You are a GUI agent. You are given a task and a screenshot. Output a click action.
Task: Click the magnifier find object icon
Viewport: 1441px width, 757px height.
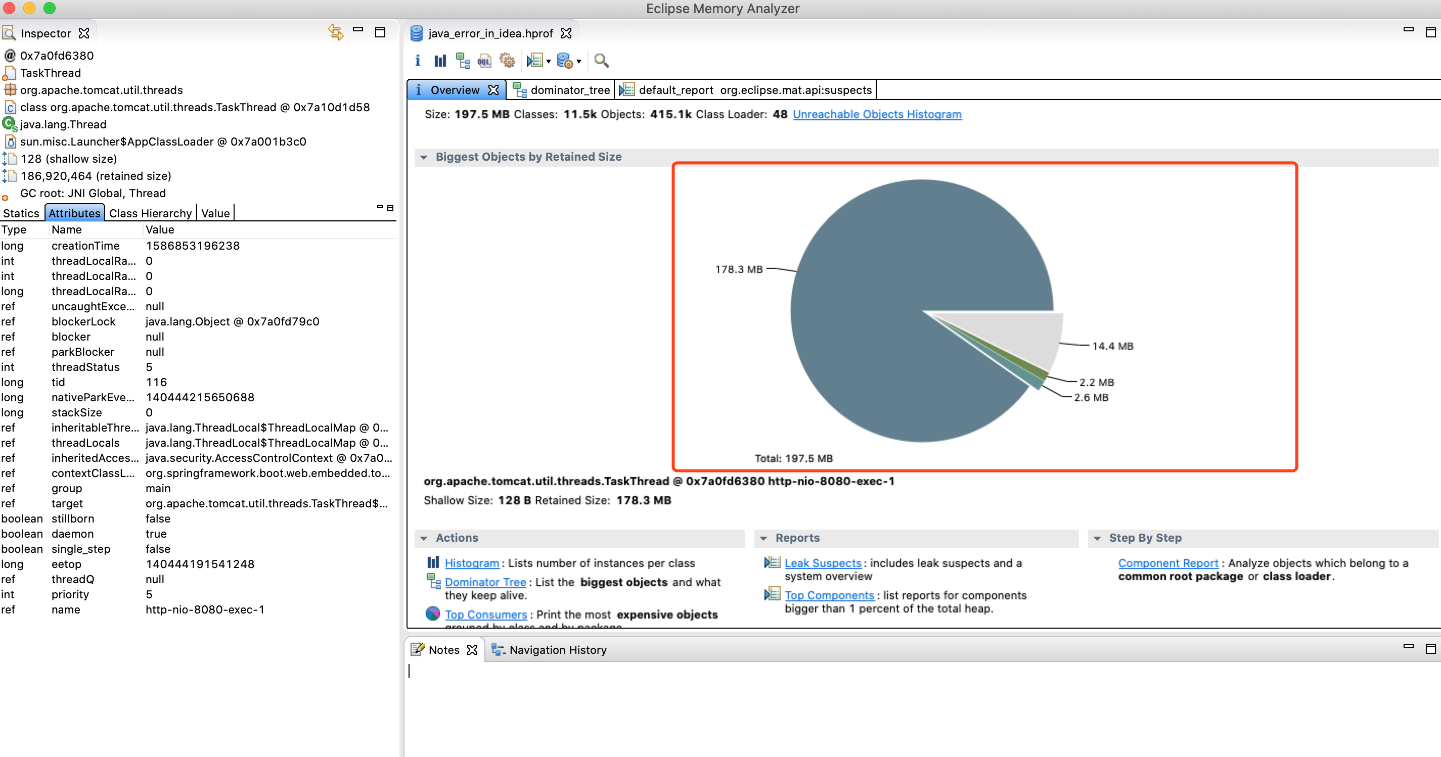coord(601,60)
